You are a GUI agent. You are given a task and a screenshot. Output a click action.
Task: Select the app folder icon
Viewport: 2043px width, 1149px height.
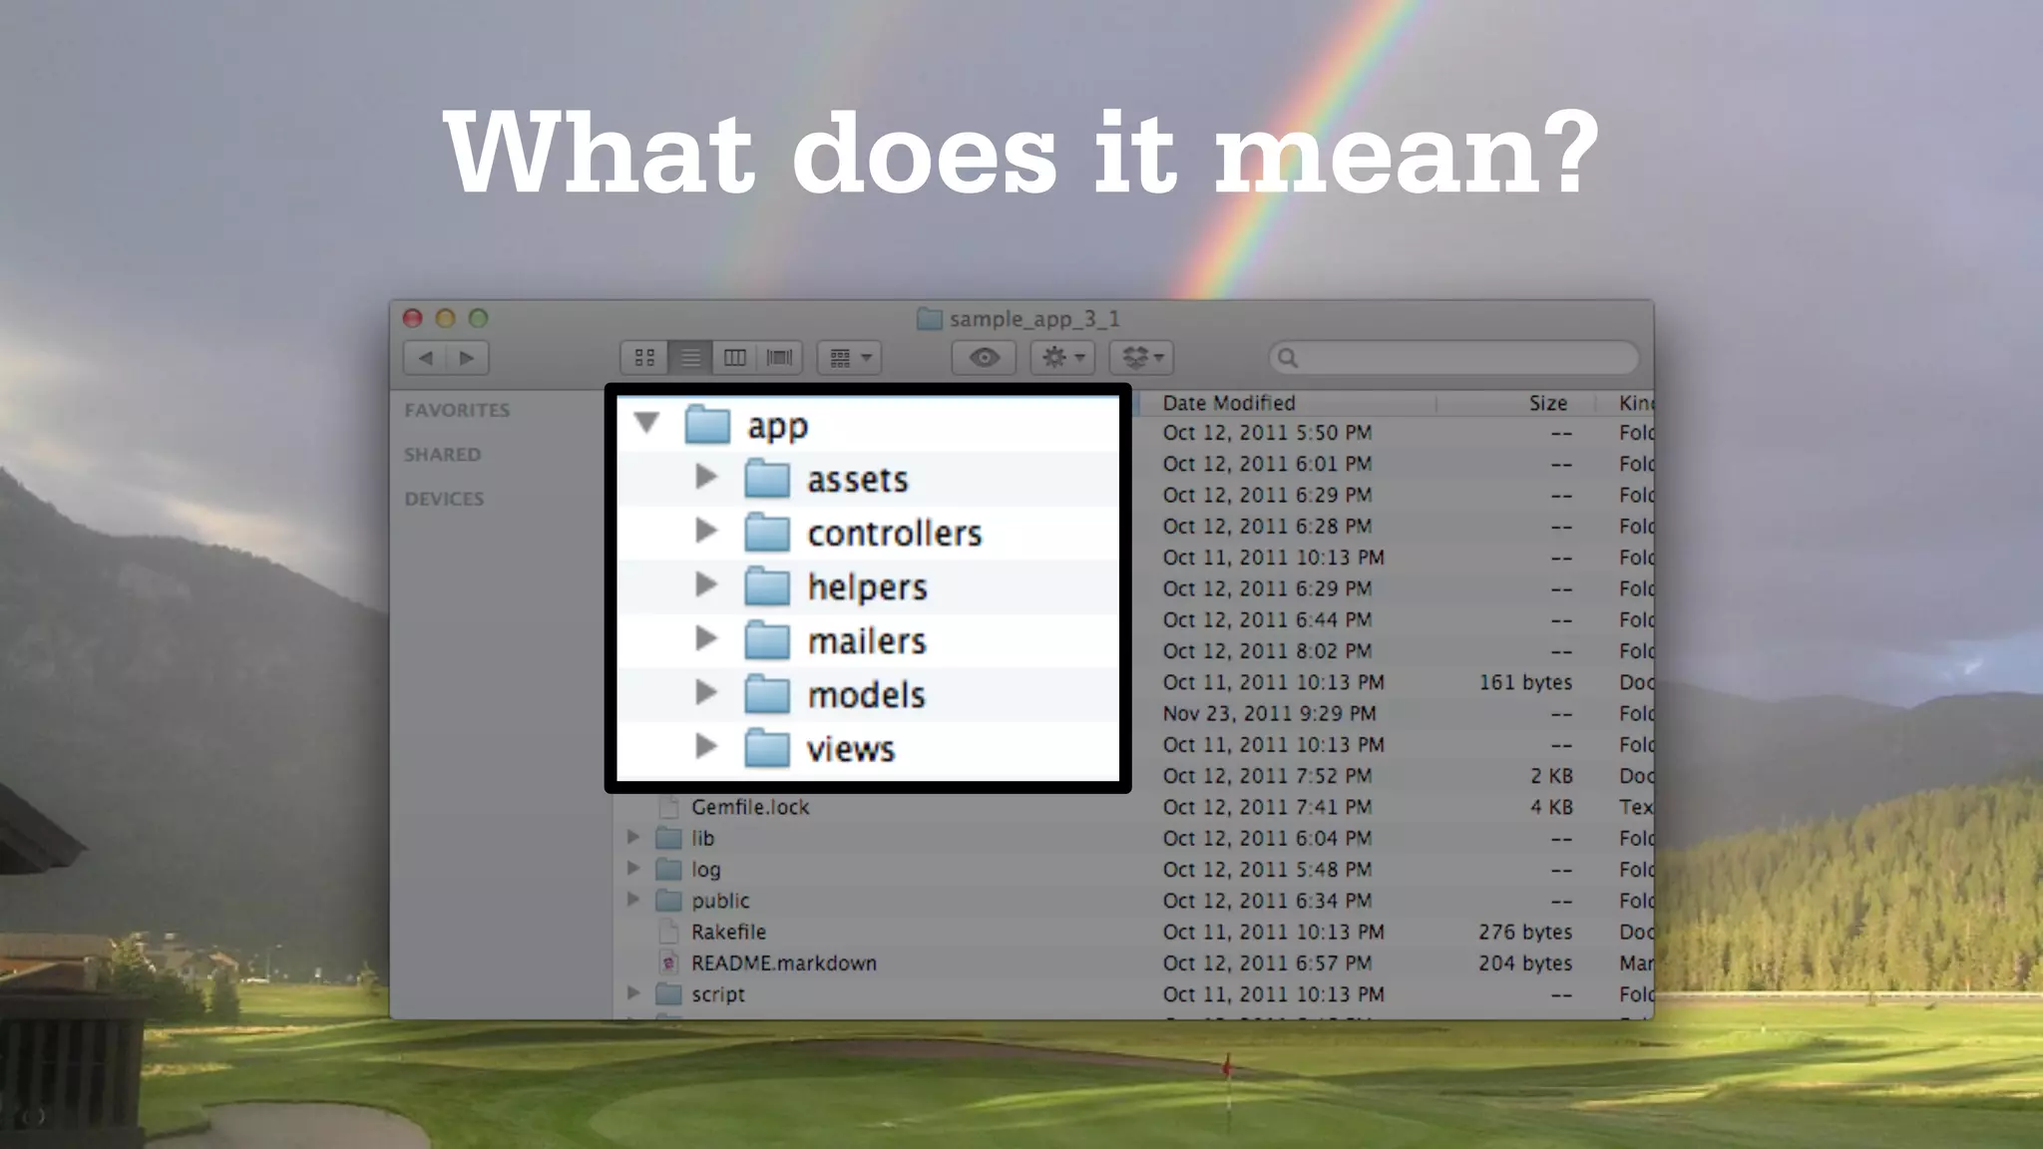click(x=708, y=424)
